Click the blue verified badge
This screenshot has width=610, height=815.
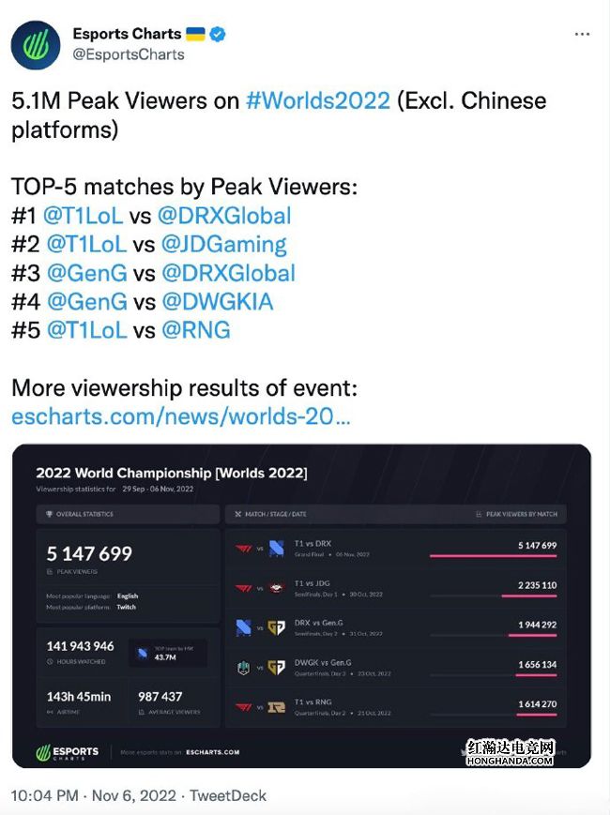(218, 35)
